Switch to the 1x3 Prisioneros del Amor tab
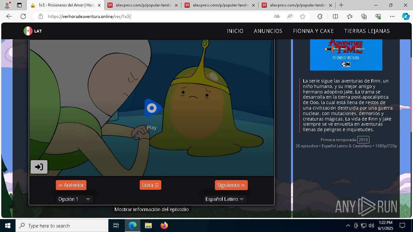The image size is (413, 232). pos(65,5)
